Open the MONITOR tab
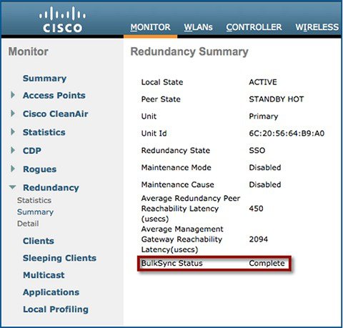This screenshot has height=328, width=343. (x=150, y=27)
